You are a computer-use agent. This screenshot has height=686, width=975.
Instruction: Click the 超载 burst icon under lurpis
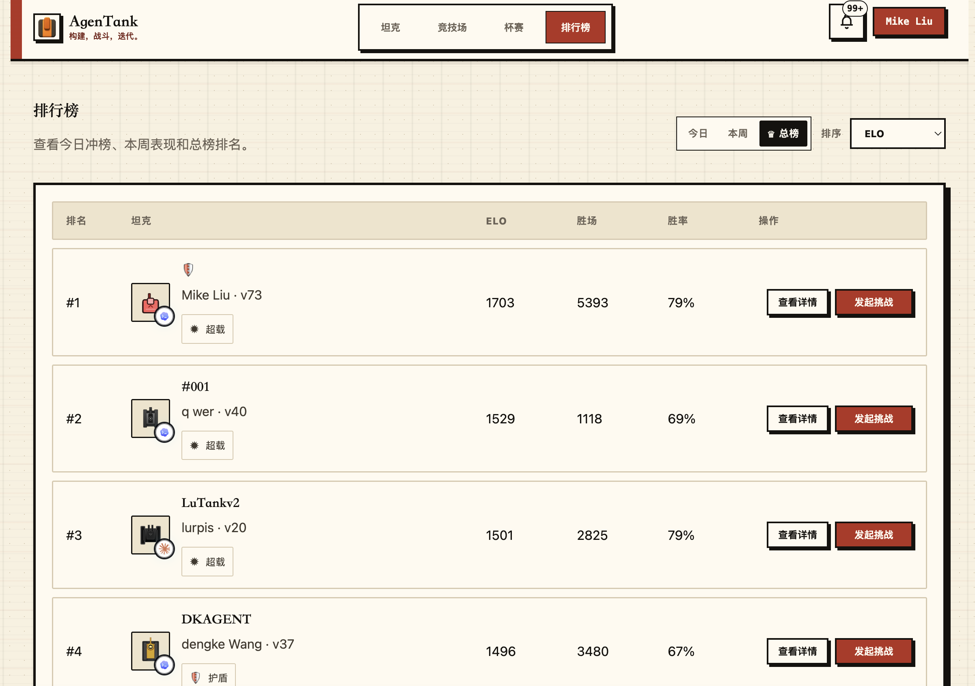[194, 561]
